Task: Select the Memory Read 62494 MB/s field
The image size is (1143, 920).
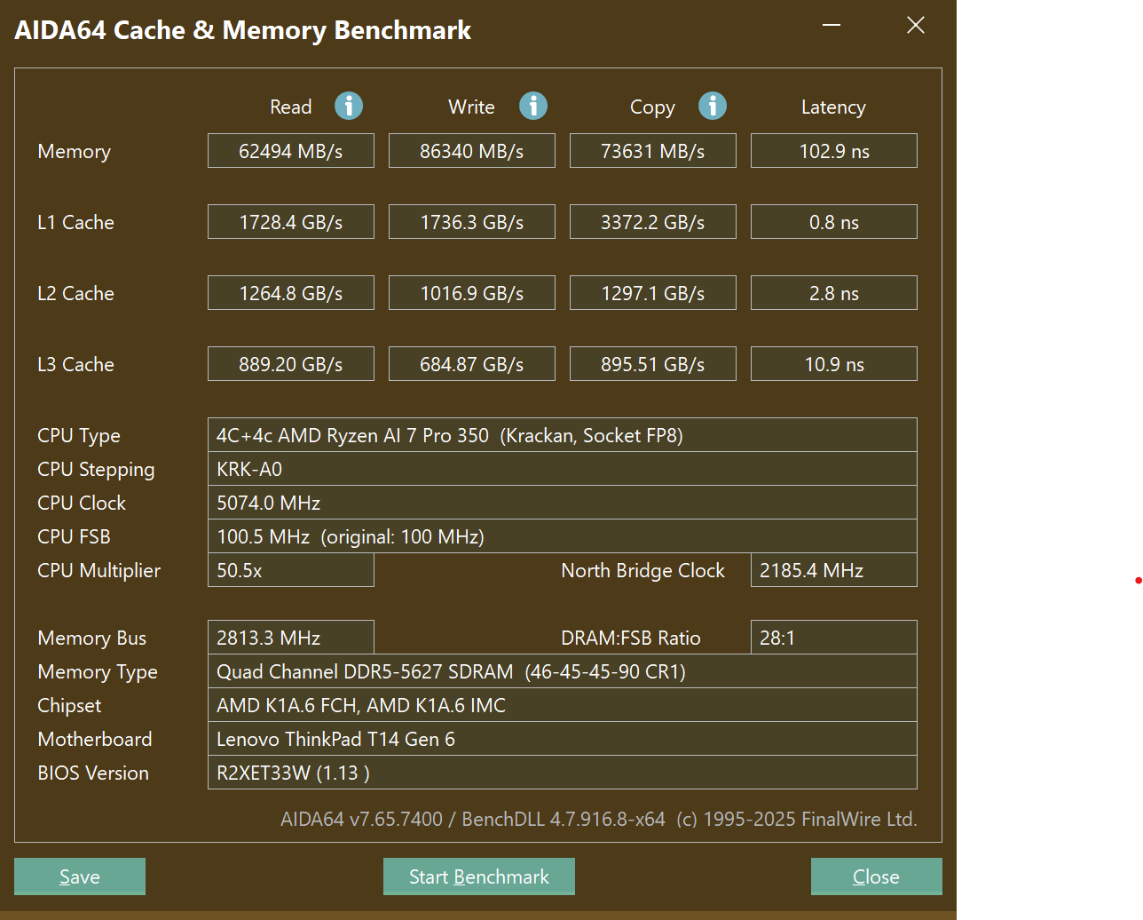Action: 291,151
